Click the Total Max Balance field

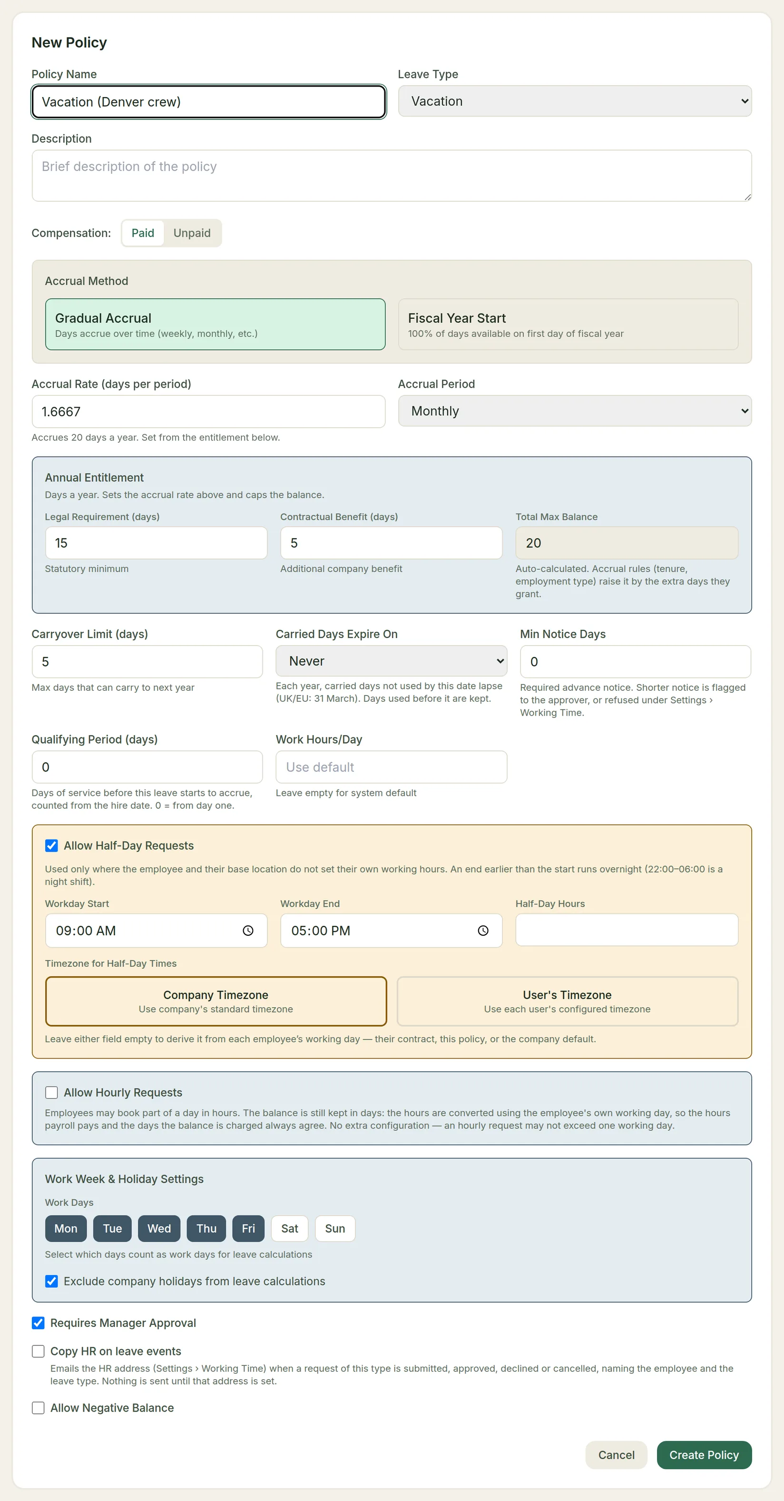[627, 543]
